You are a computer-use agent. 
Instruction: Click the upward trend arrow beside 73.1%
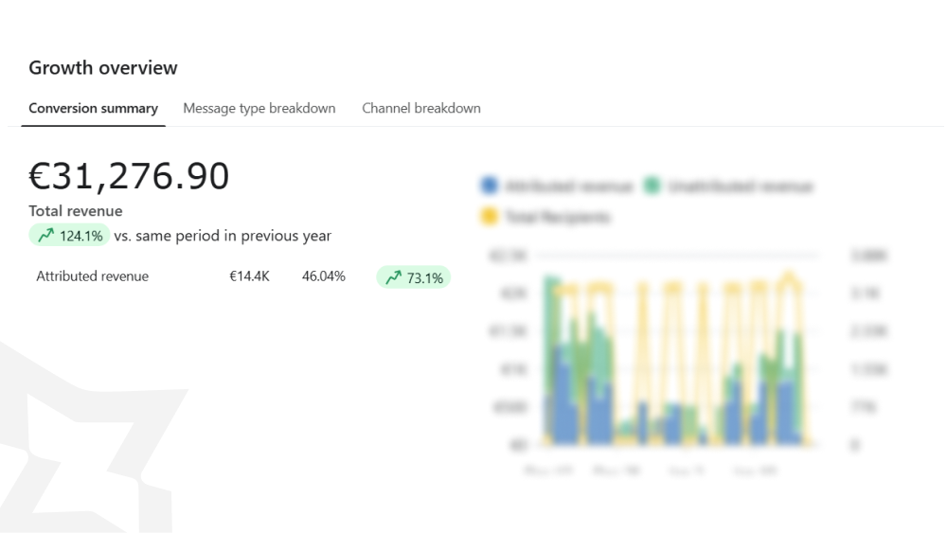pyautogui.click(x=393, y=277)
